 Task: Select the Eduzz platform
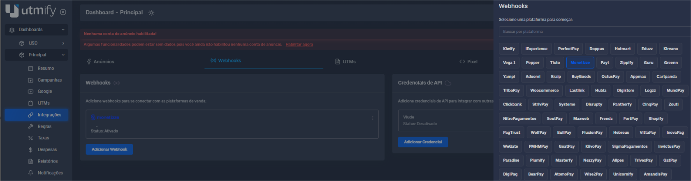pos(647,49)
